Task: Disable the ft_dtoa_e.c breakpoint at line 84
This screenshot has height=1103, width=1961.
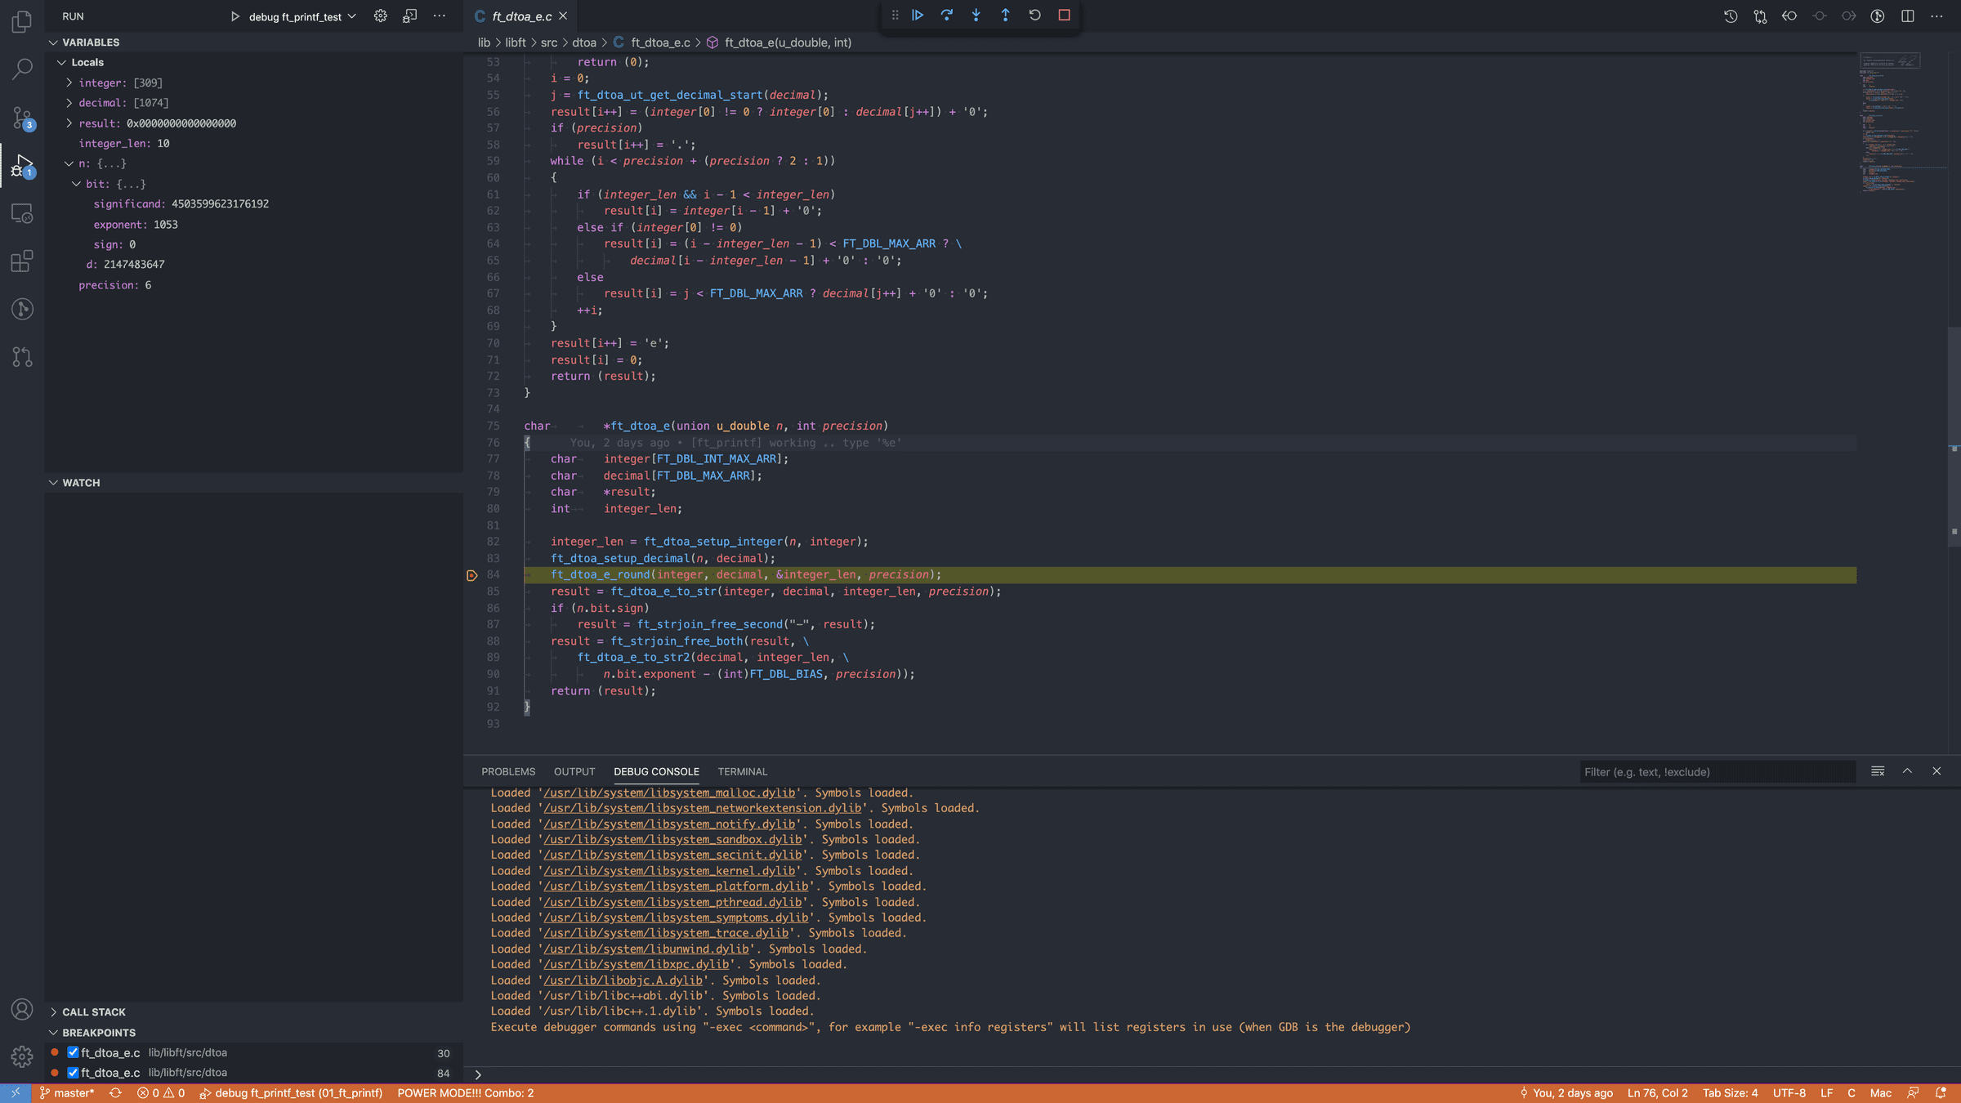Action: [73, 1072]
